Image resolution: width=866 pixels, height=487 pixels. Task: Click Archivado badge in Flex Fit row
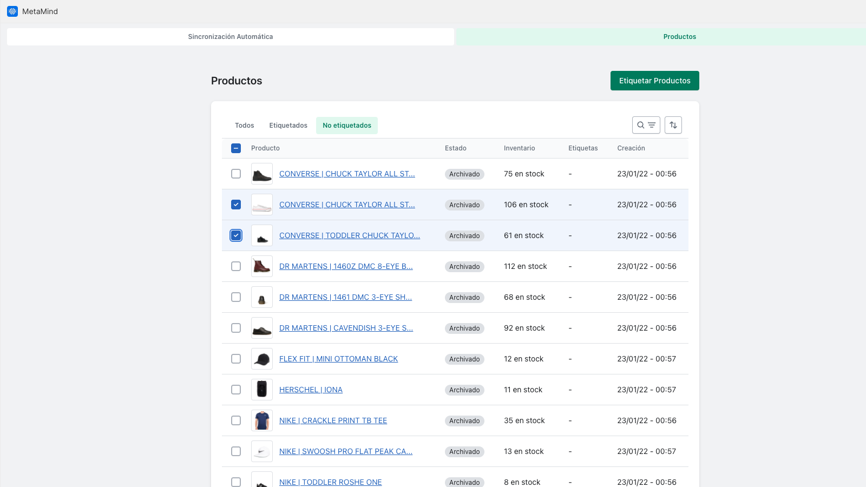[x=464, y=359]
